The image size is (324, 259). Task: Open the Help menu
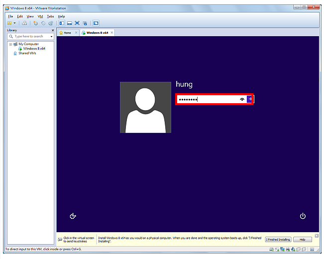61,16
